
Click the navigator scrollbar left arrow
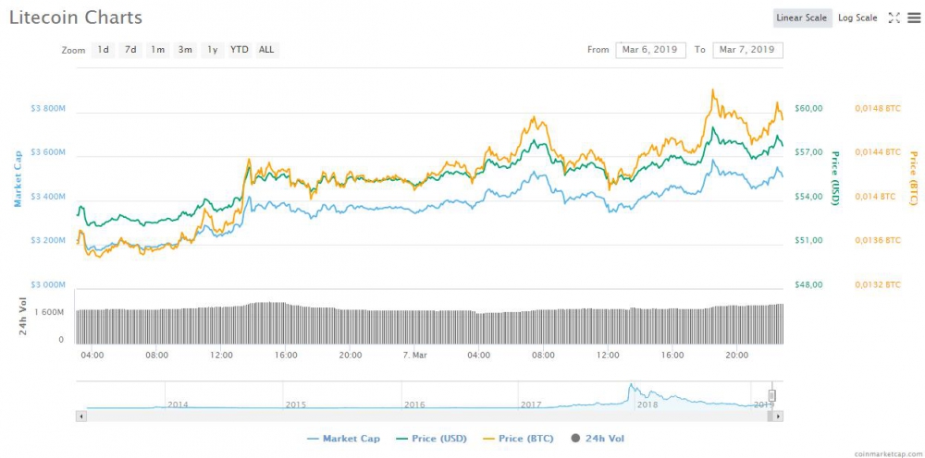click(81, 416)
